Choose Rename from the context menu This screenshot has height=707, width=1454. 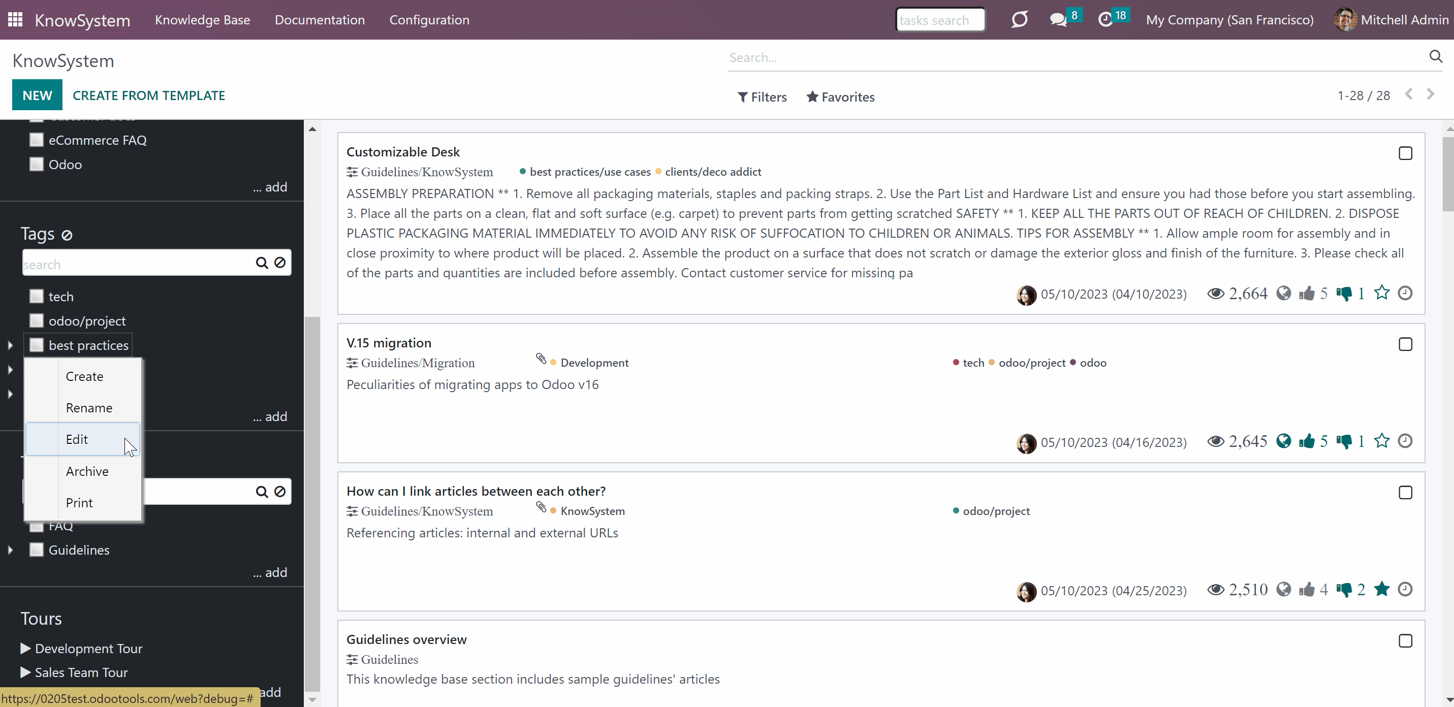coord(83,408)
